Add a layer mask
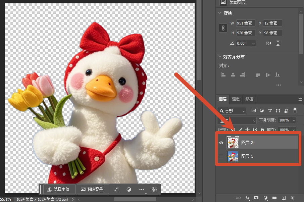Viewport: 304px width, 202px height. click(256, 198)
